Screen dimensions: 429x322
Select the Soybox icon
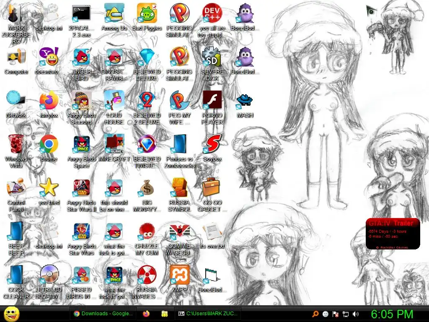click(x=212, y=144)
